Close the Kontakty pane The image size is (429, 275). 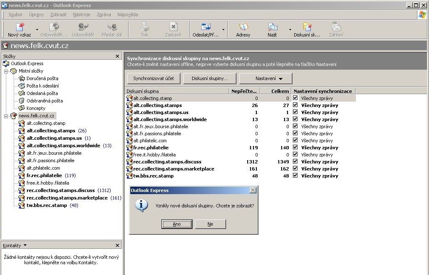pos(117,246)
